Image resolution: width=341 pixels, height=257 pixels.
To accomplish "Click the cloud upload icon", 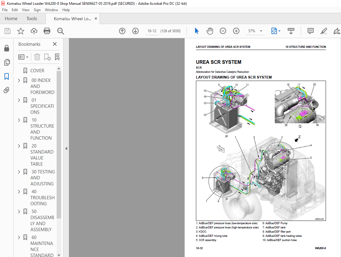I will [x=34, y=31].
